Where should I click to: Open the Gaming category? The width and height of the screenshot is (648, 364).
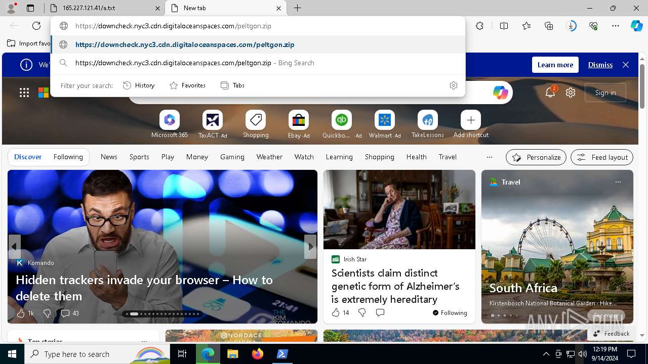tap(232, 157)
